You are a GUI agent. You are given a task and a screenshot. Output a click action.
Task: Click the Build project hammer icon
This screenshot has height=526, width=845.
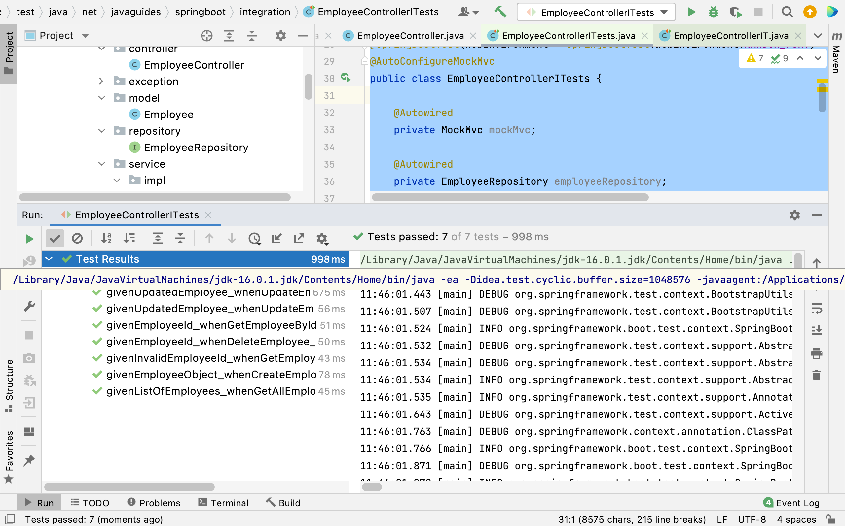pyautogui.click(x=500, y=12)
